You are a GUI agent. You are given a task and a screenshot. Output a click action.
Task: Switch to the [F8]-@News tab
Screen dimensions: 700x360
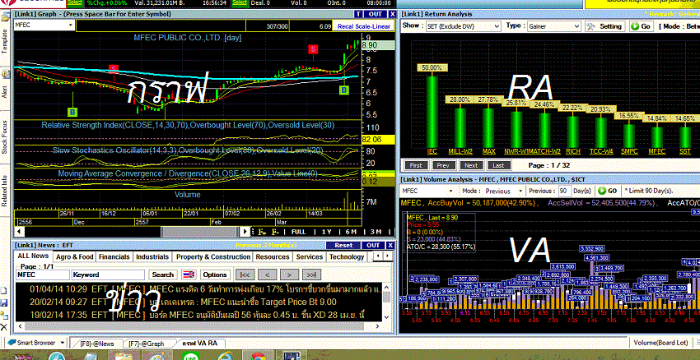97,344
